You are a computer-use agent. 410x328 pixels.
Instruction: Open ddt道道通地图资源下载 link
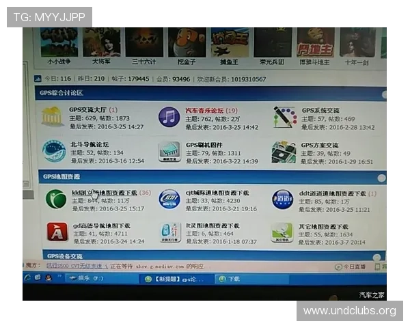[333, 194]
